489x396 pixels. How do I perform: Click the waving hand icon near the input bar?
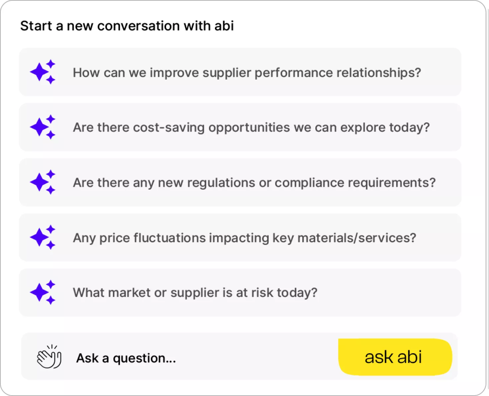coord(49,358)
